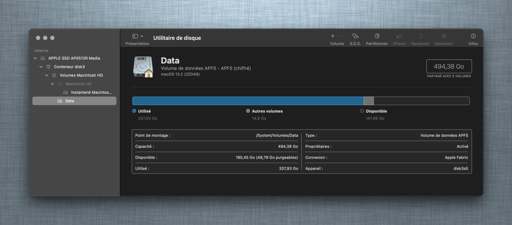Click the PARTAGÉ AVEC 5 VOLUMES label
The height and width of the screenshot is (225, 512).
[x=449, y=76]
